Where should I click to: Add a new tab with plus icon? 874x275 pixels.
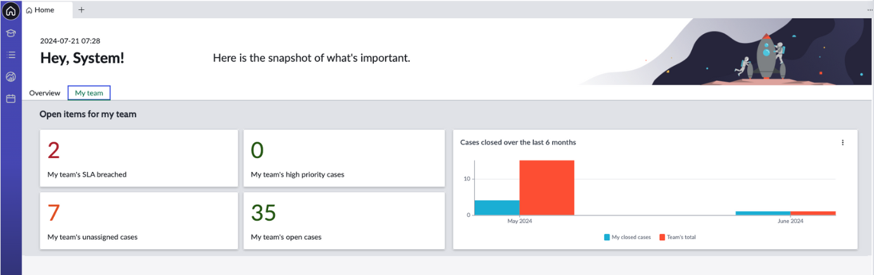point(81,10)
